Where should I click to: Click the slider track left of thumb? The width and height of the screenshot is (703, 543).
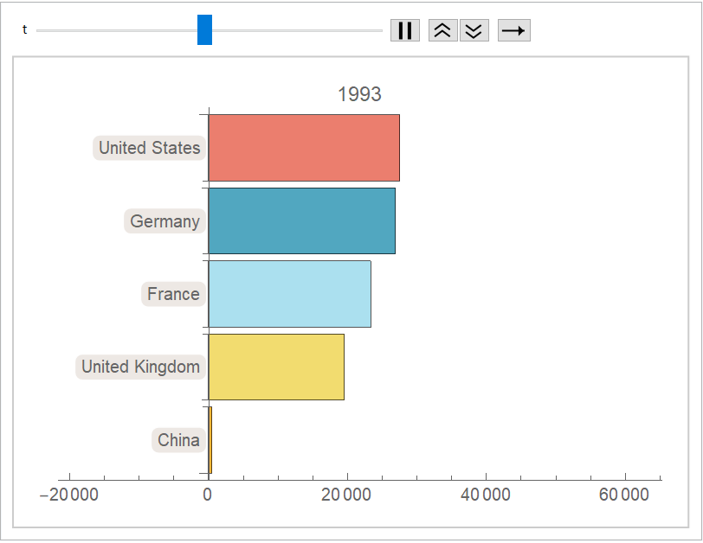[x=113, y=30]
